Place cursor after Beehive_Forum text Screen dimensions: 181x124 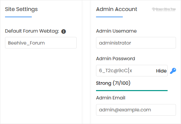click(45, 43)
